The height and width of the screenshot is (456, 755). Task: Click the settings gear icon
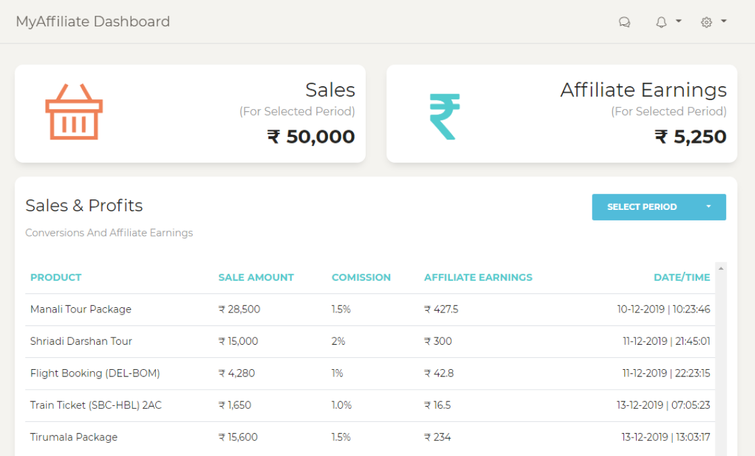pos(706,22)
